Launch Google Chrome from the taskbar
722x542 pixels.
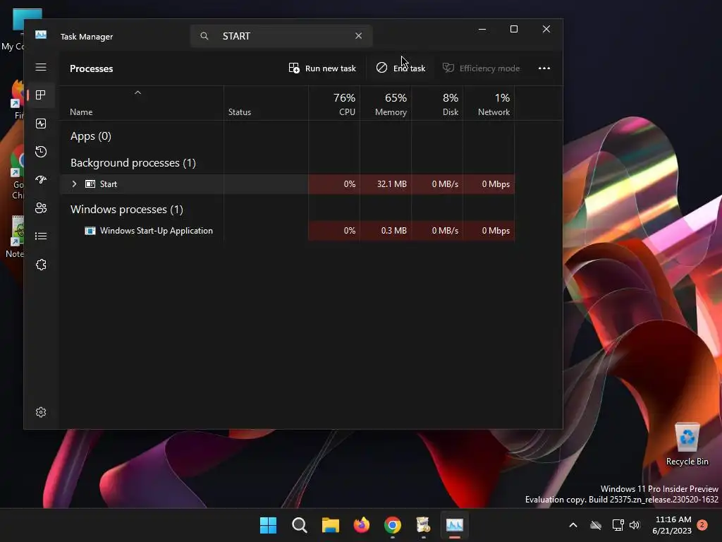point(393,525)
